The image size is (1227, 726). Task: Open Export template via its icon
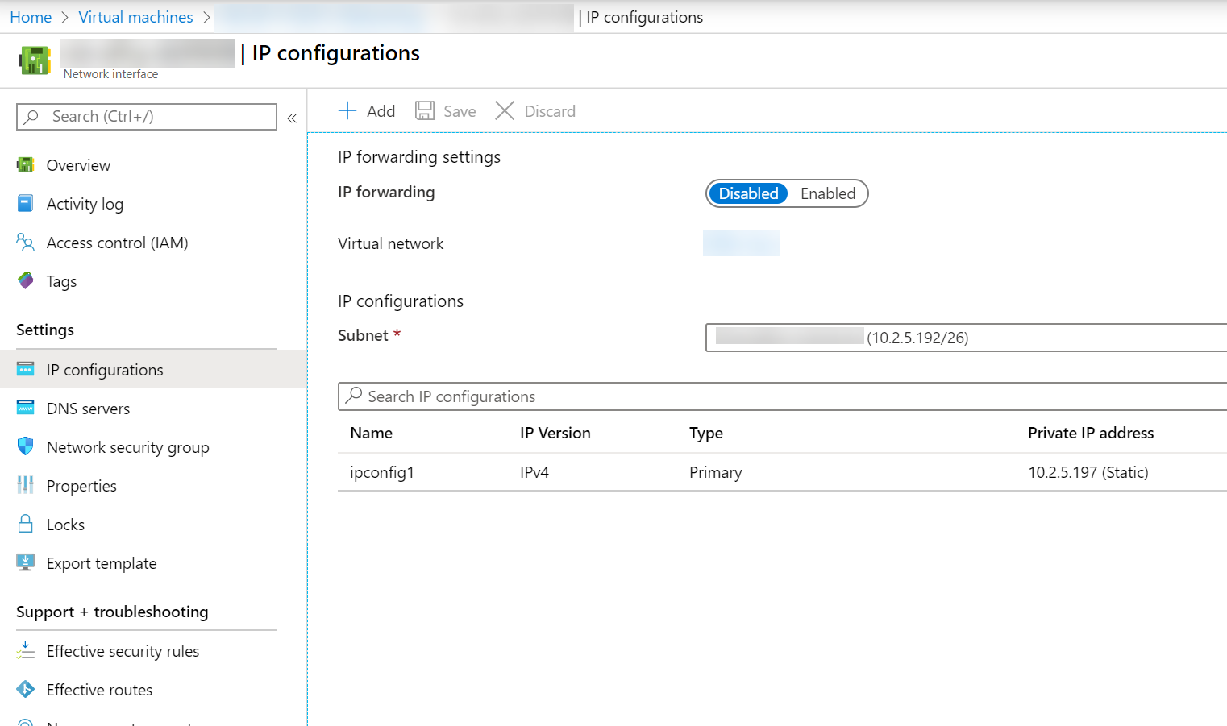[x=25, y=563]
